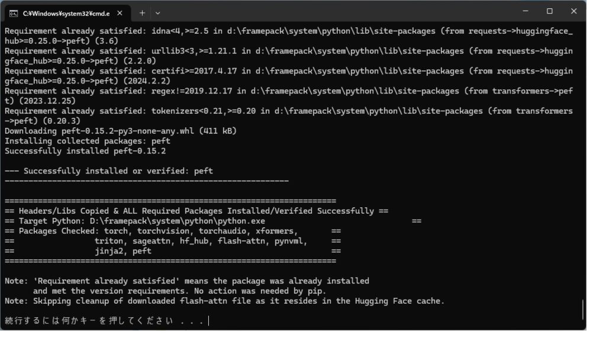
Task: Click the 'Skipping cleanup of downloaded flash-attn' note
Action: (x=224, y=301)
